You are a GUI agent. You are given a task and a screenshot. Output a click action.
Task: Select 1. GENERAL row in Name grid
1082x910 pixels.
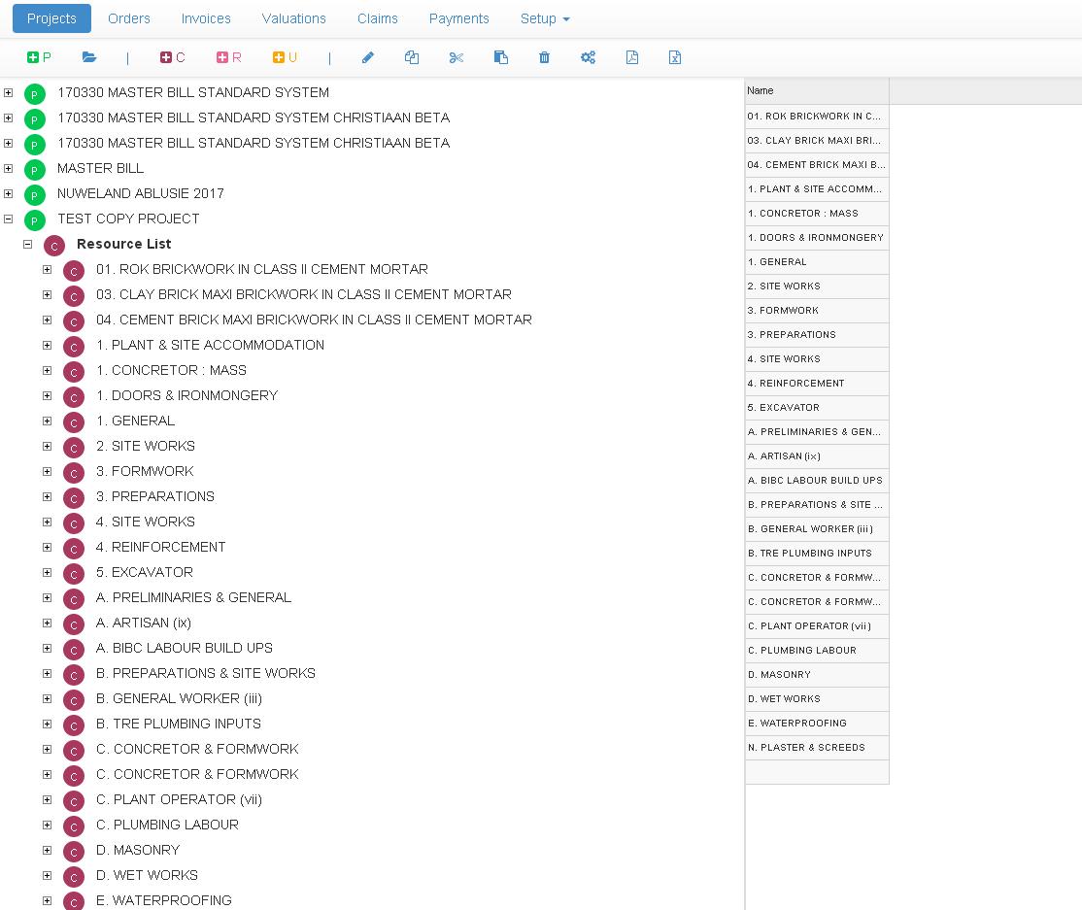point(817,261)
